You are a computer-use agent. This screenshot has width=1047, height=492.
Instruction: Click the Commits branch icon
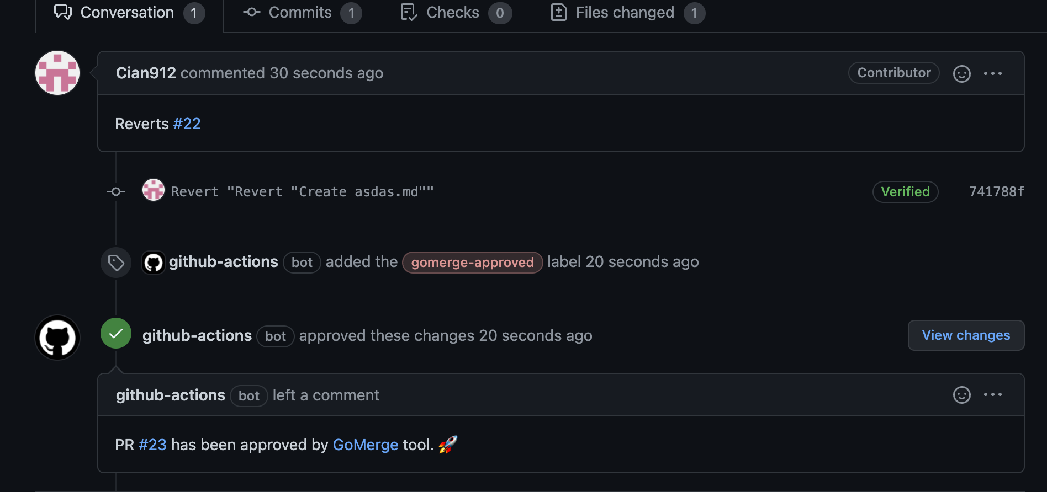[x=251, y=12]
